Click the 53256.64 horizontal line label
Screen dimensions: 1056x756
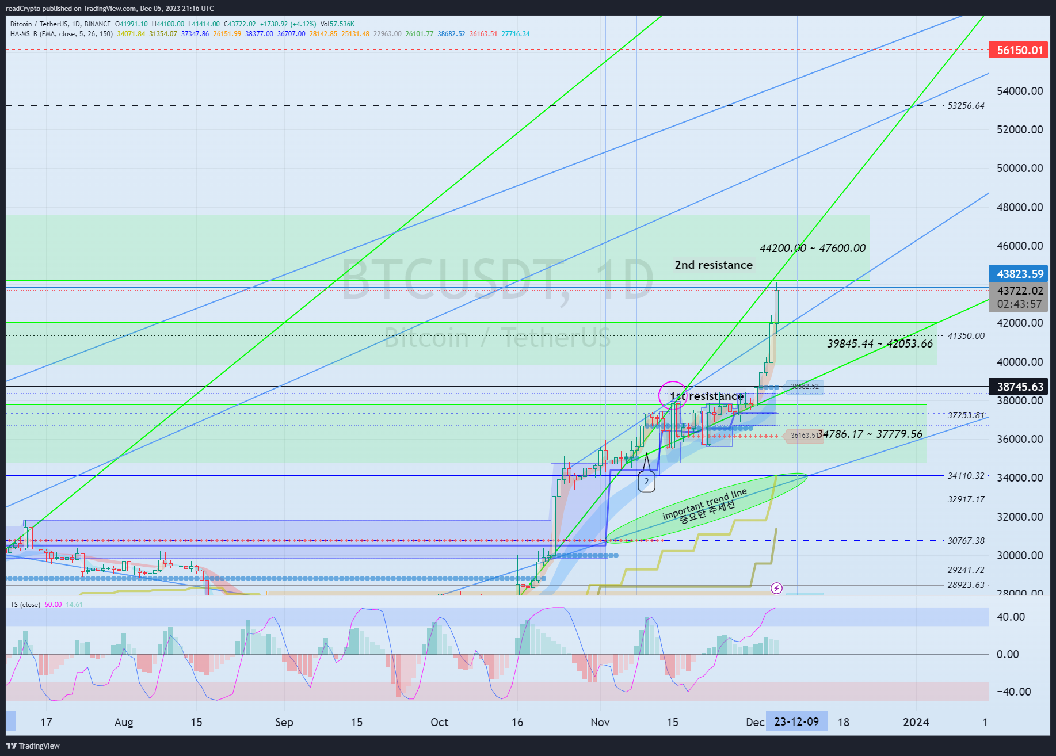pos(966,106)
